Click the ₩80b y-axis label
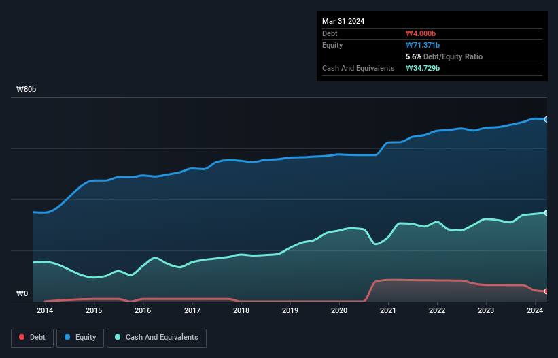The image size is (558, 358). tap(26, 89)
